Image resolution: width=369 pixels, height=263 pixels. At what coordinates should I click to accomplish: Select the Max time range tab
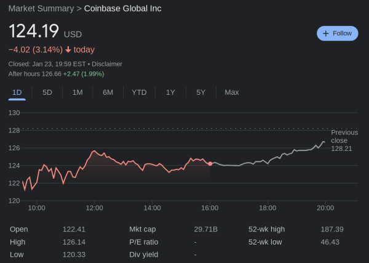coord(232,92)
